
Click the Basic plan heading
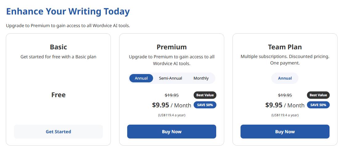click(x=58, y=47)
